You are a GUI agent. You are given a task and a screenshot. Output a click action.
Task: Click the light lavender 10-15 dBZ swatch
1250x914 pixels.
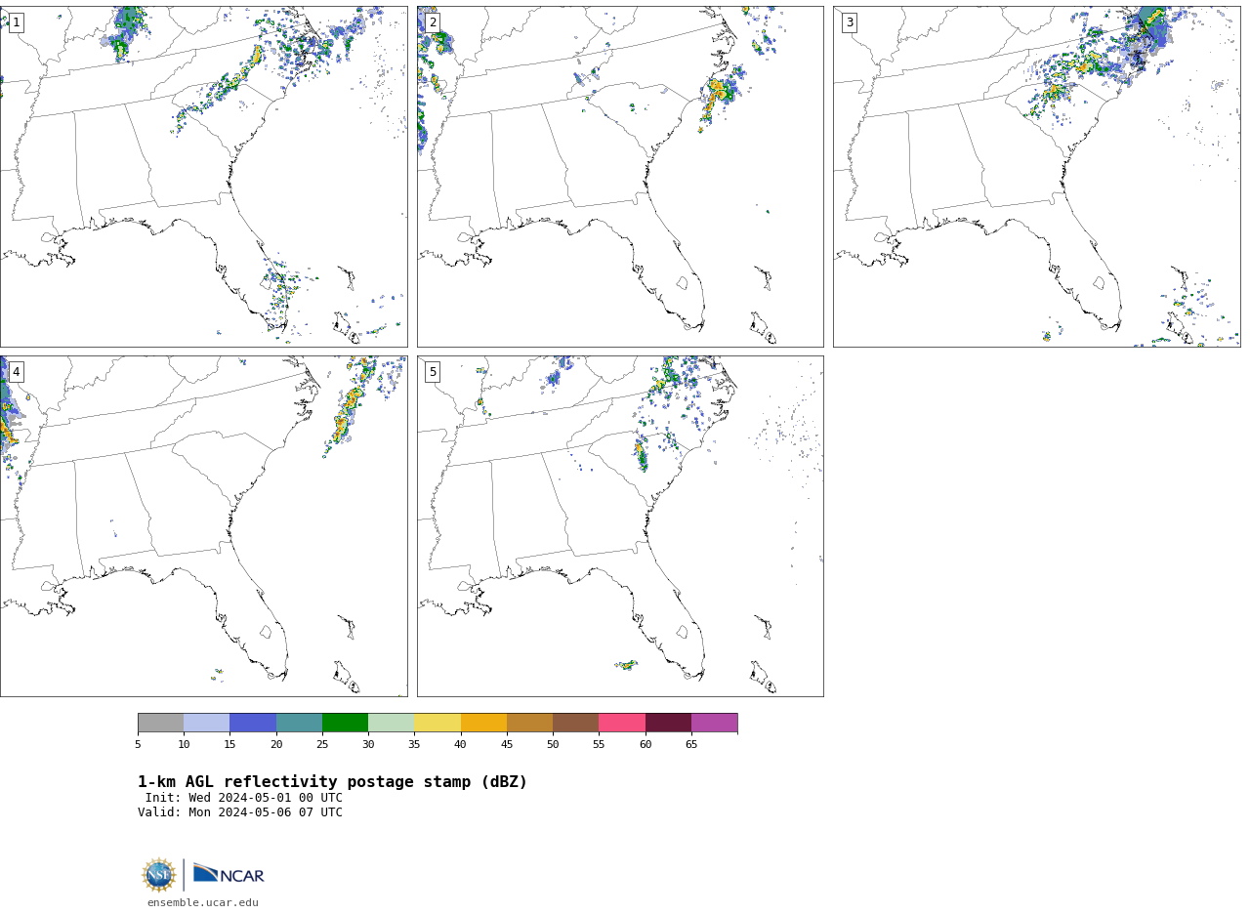point(207,723)
